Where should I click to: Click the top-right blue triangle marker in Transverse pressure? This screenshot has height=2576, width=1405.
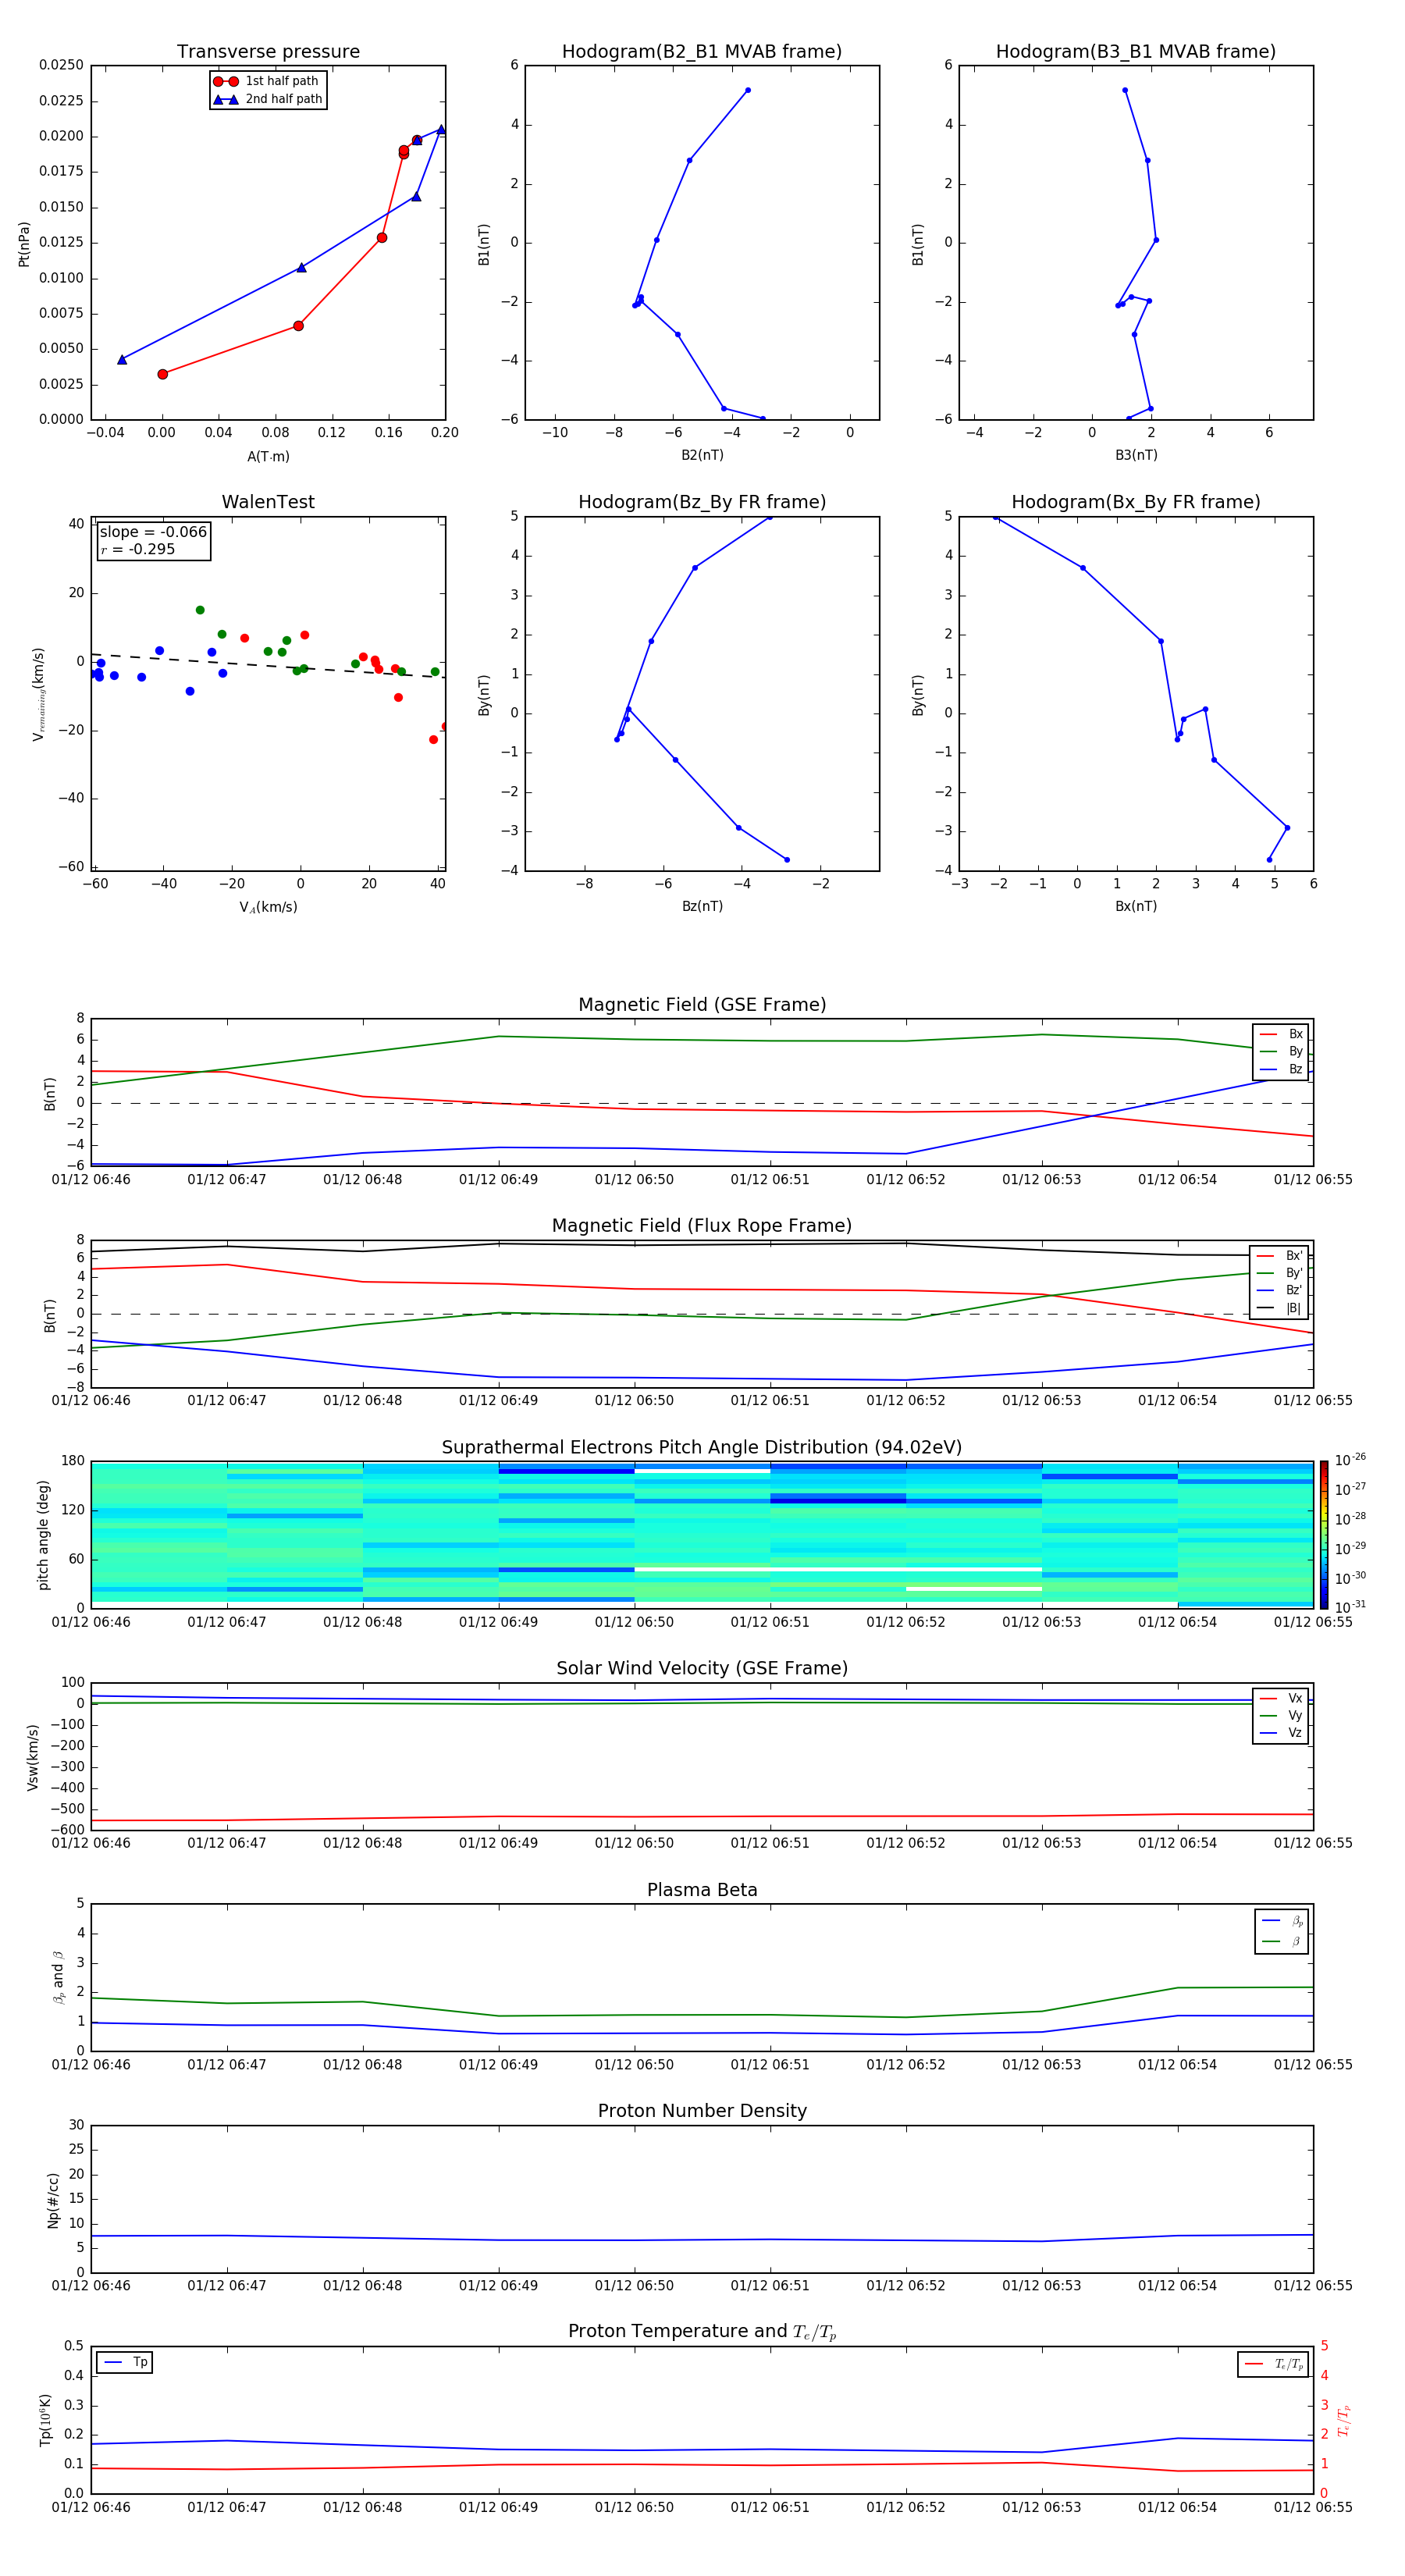[441, 129]
